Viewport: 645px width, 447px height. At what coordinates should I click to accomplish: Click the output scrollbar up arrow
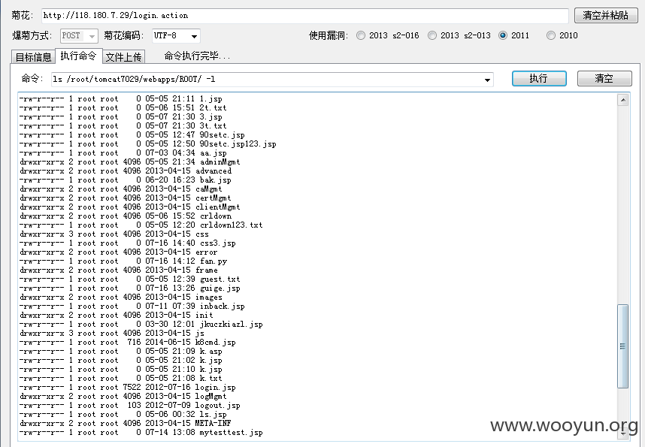tap(622, 100)
